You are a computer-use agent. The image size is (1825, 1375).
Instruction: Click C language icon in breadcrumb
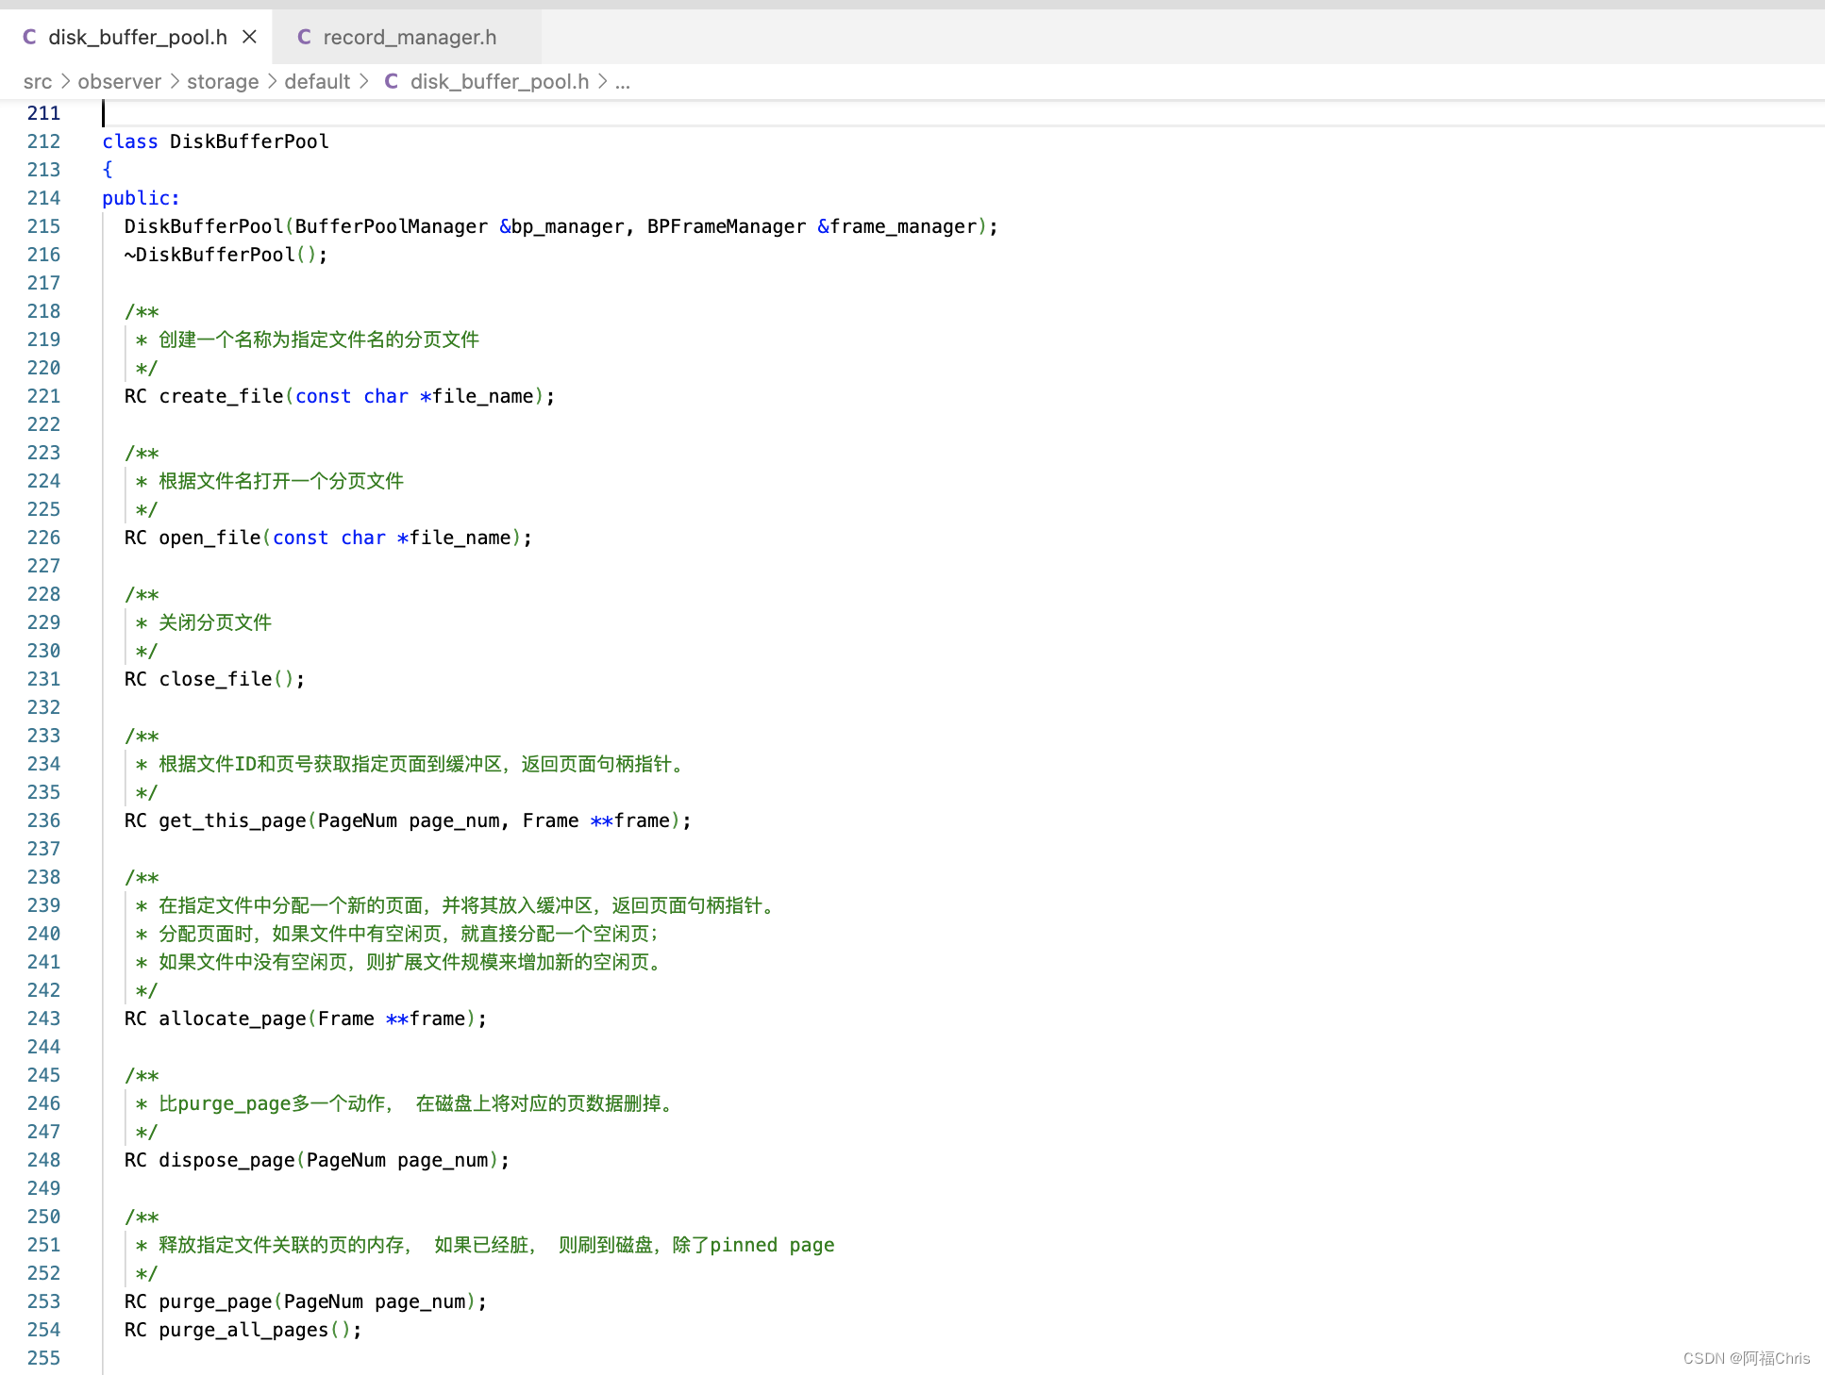pos(391,82)
